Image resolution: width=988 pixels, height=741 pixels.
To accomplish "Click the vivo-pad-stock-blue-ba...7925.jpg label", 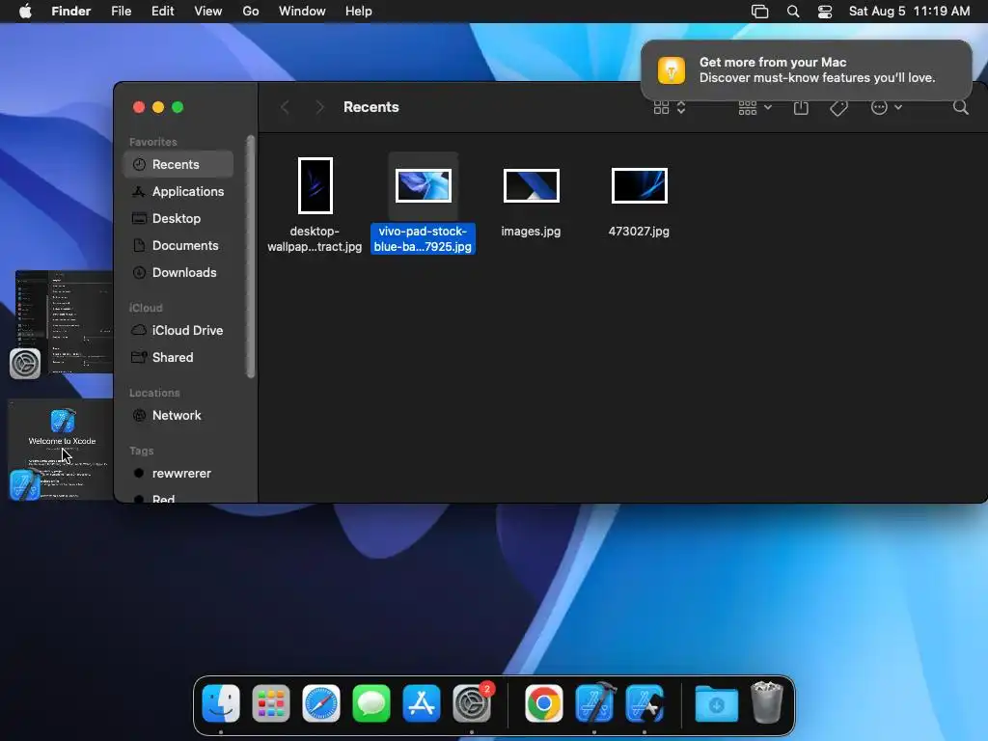I will (x=423, y=239).
